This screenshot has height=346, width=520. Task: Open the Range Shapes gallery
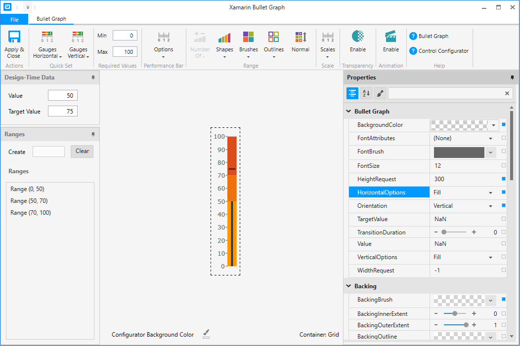pos(224,45)
